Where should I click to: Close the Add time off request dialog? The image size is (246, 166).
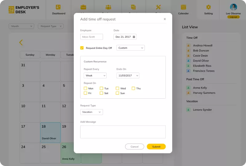click(x=165, y=19)
